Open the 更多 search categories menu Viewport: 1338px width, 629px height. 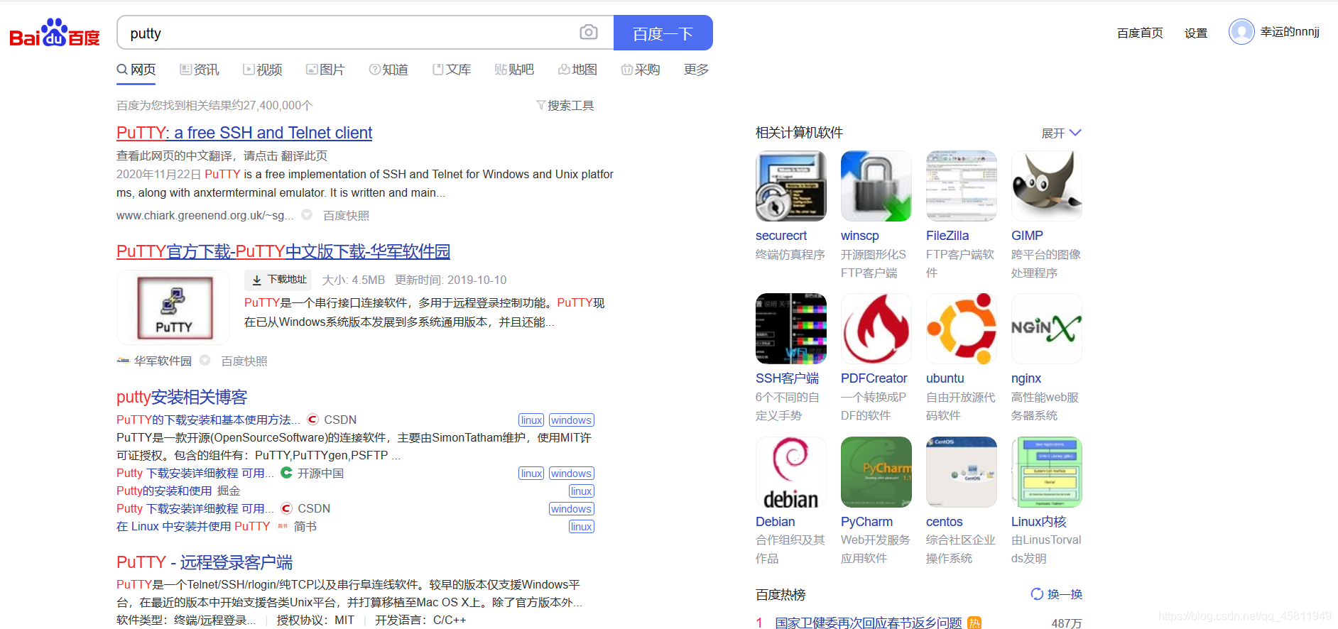click(696, 70)
